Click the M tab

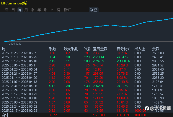tap(52, 10)
